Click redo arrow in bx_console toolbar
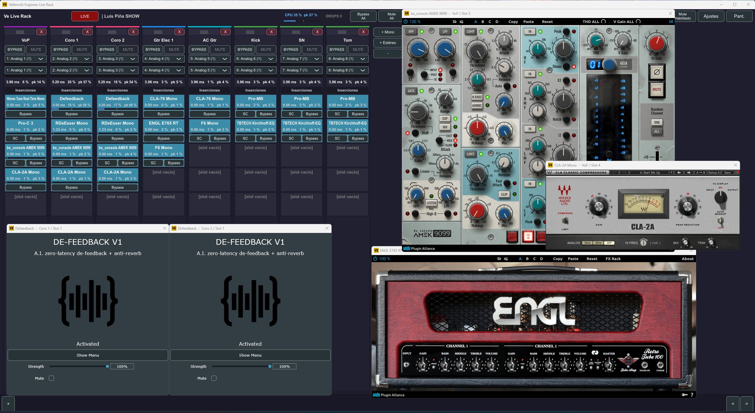 (x=462, y=22)
